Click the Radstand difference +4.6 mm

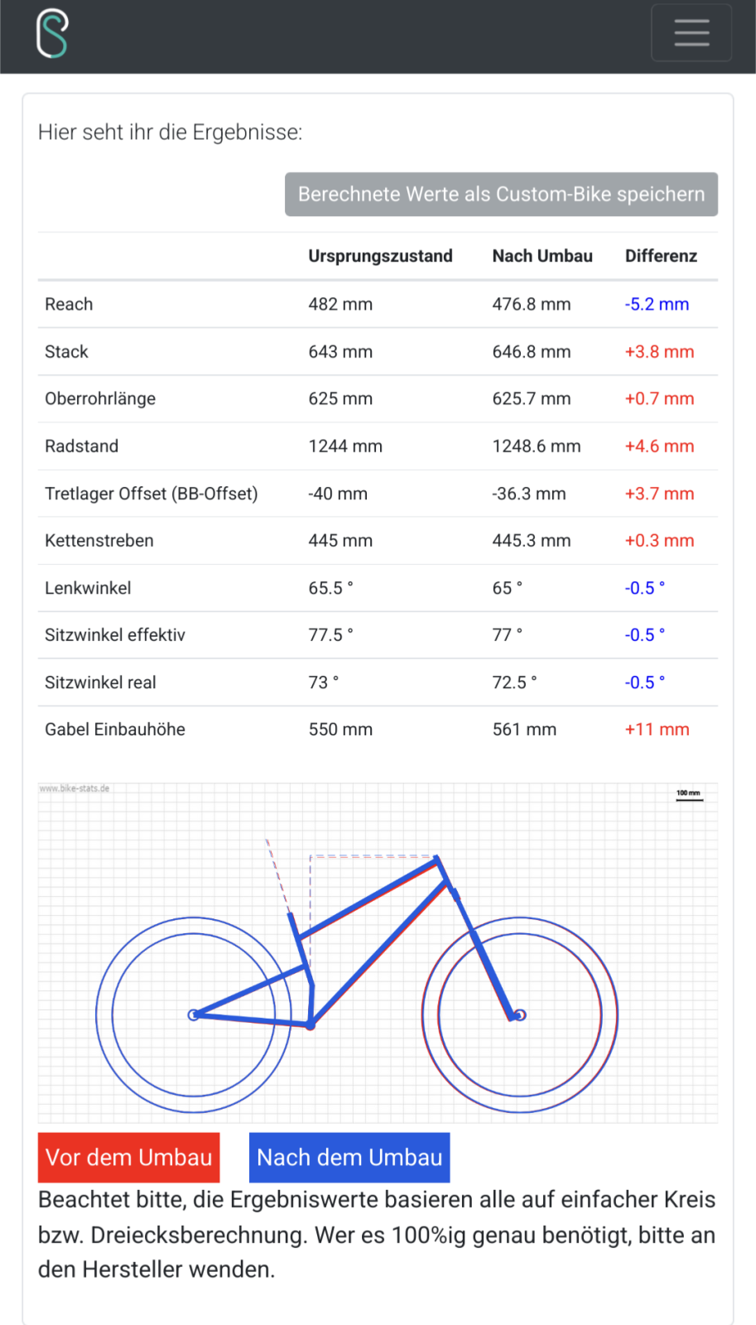pyautogui.click(x=659, y=446)
